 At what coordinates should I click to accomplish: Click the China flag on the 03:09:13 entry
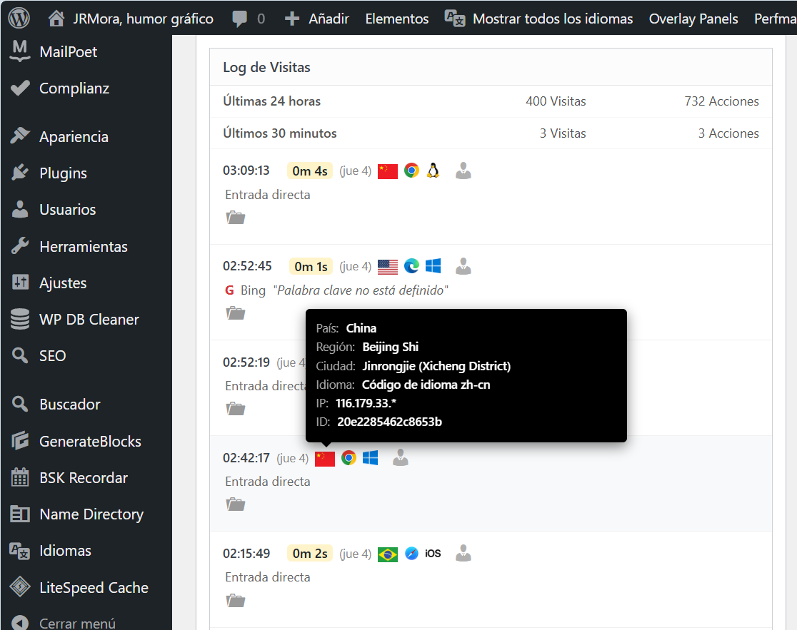(x=387, y=171)
